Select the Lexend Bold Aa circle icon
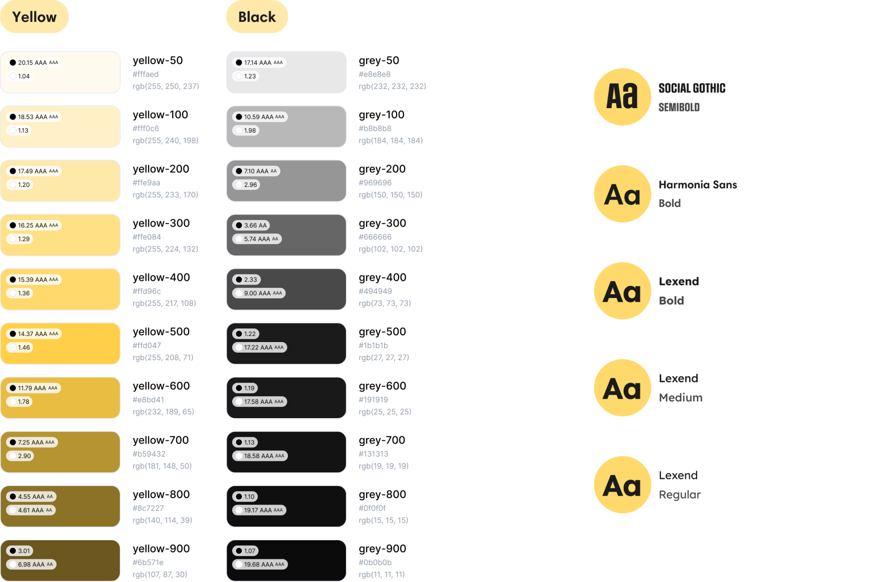885x582 pixels. [622, 291]
